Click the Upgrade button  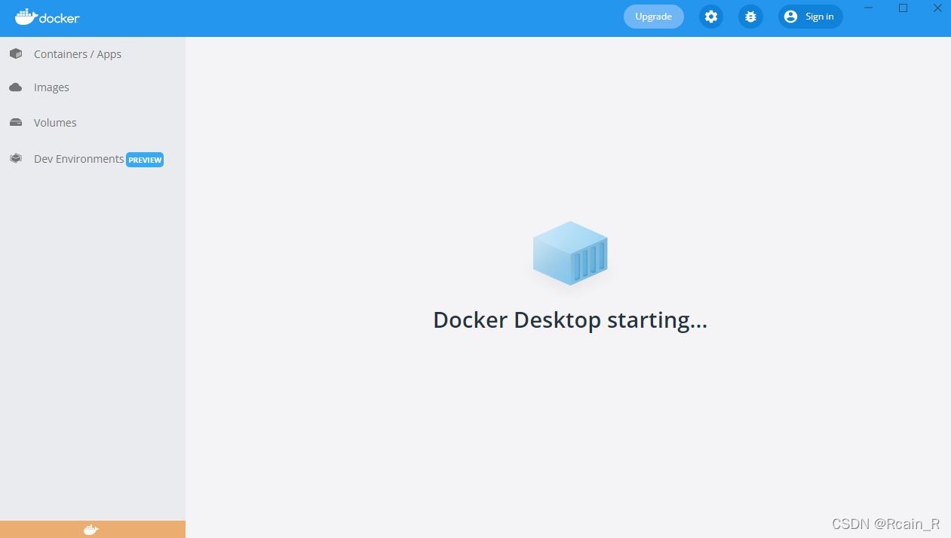pyautogui.click(x=653, y=16)
